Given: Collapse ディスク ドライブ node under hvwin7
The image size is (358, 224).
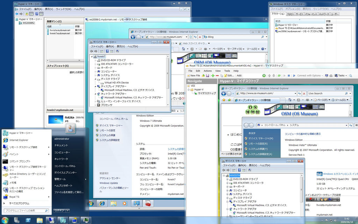Looking at the screenshot, I should 95,79.
